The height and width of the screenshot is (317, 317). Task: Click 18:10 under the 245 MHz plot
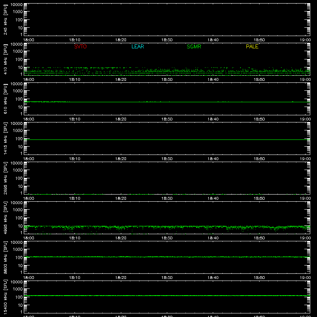coord(74,40)
